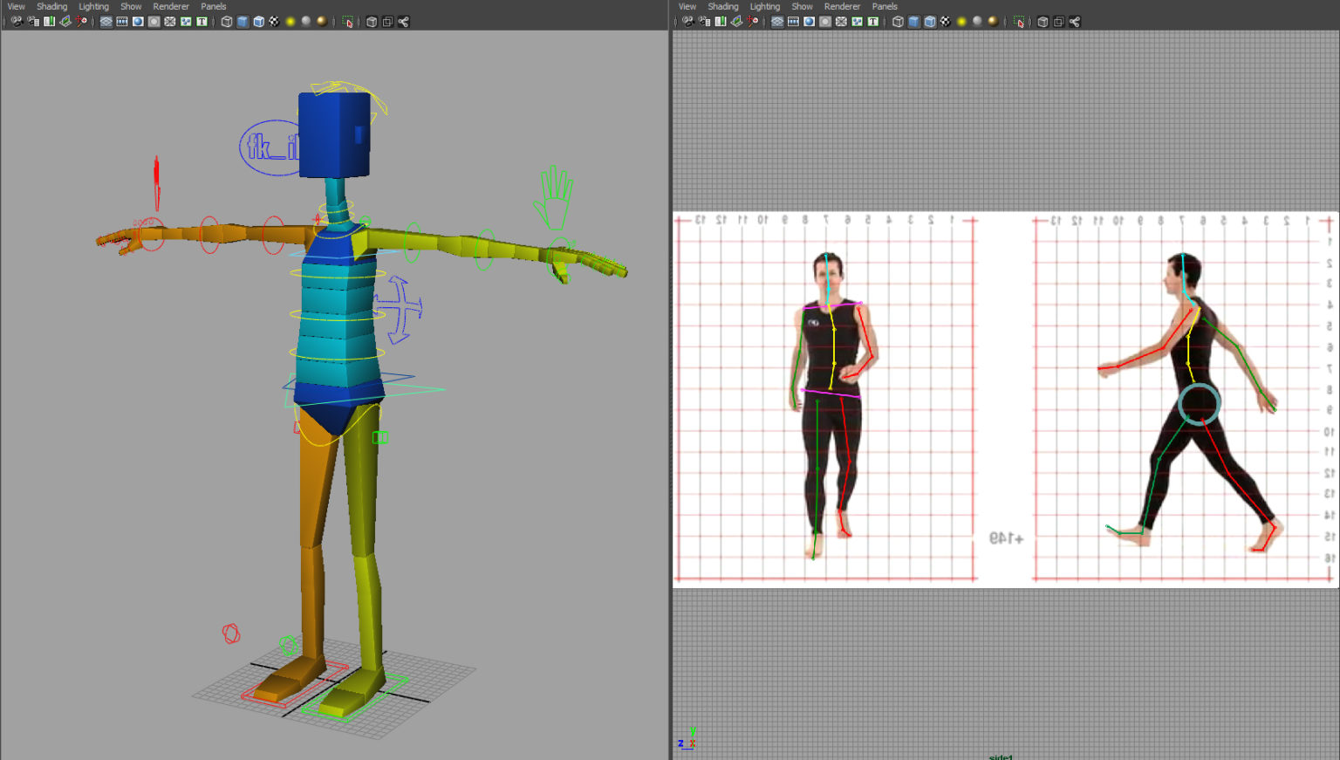
Task: Open the Shading menu on the left panel
Action: tap(51, 6)
